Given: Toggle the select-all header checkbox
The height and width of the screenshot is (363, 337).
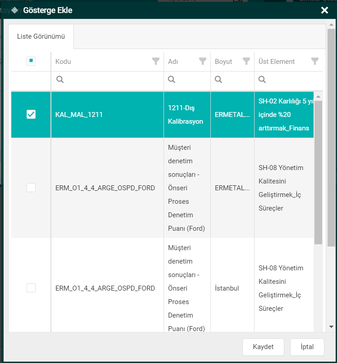Looking at the screenshot, I should [31, 61].
